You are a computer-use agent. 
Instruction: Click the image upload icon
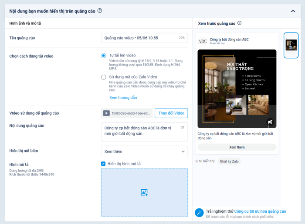point(144,192)
